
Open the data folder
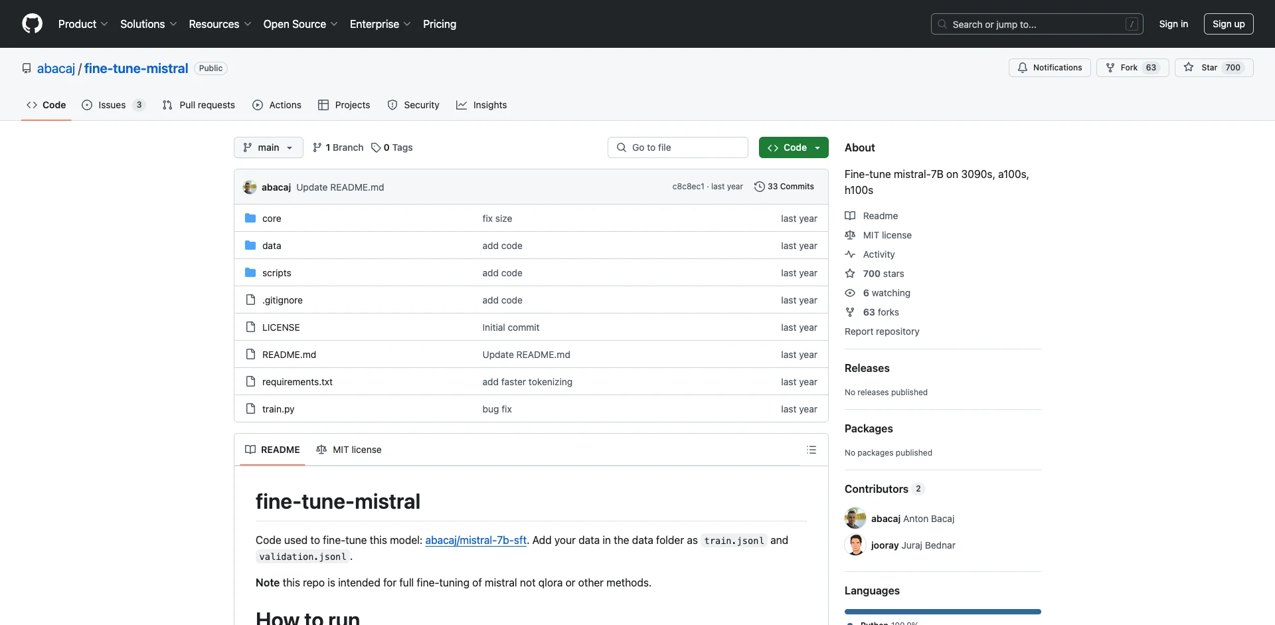pos(272,246)
